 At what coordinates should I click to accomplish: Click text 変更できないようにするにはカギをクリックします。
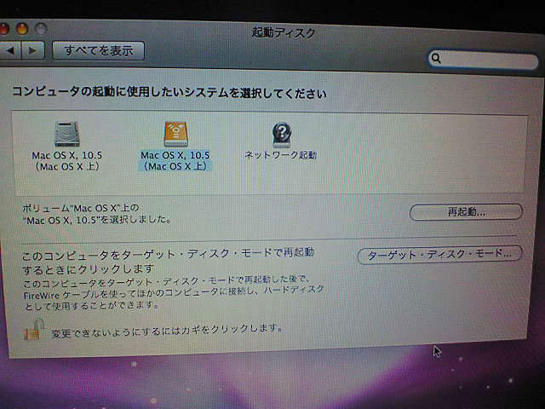point(167,331)
